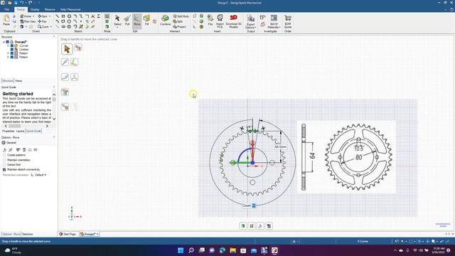Activate the Move tool in Edit group
Screen dimensions: 455x256
click(x=137, y=21)
